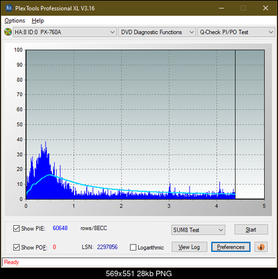Open the Options menu

tap(15, 21)
